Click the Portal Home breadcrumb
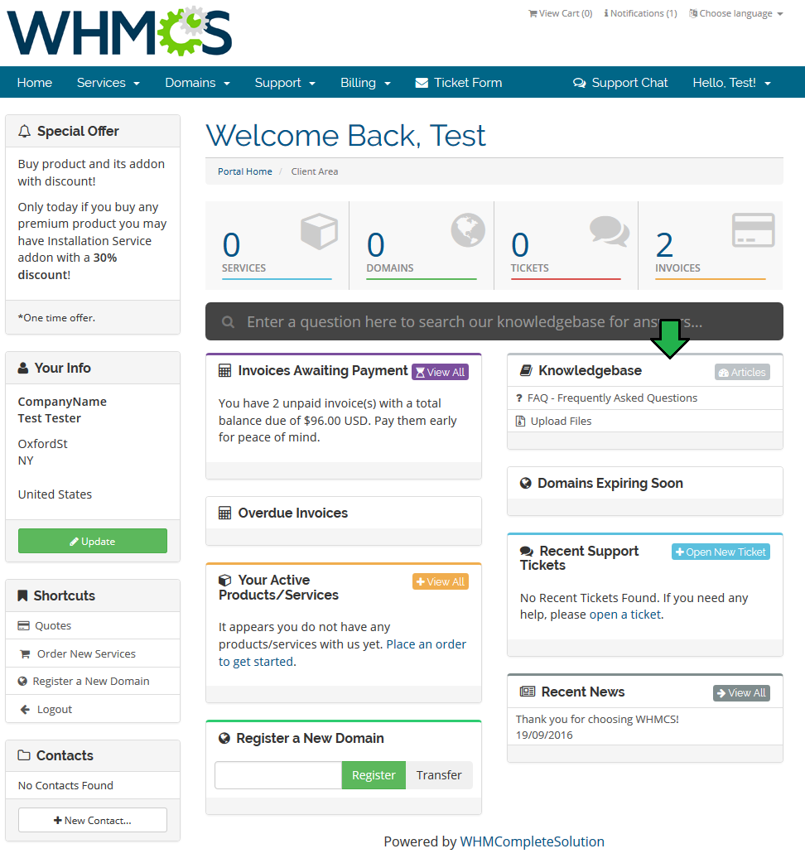The height and width of the screenshot is (863, 805). tap(245, 171)
